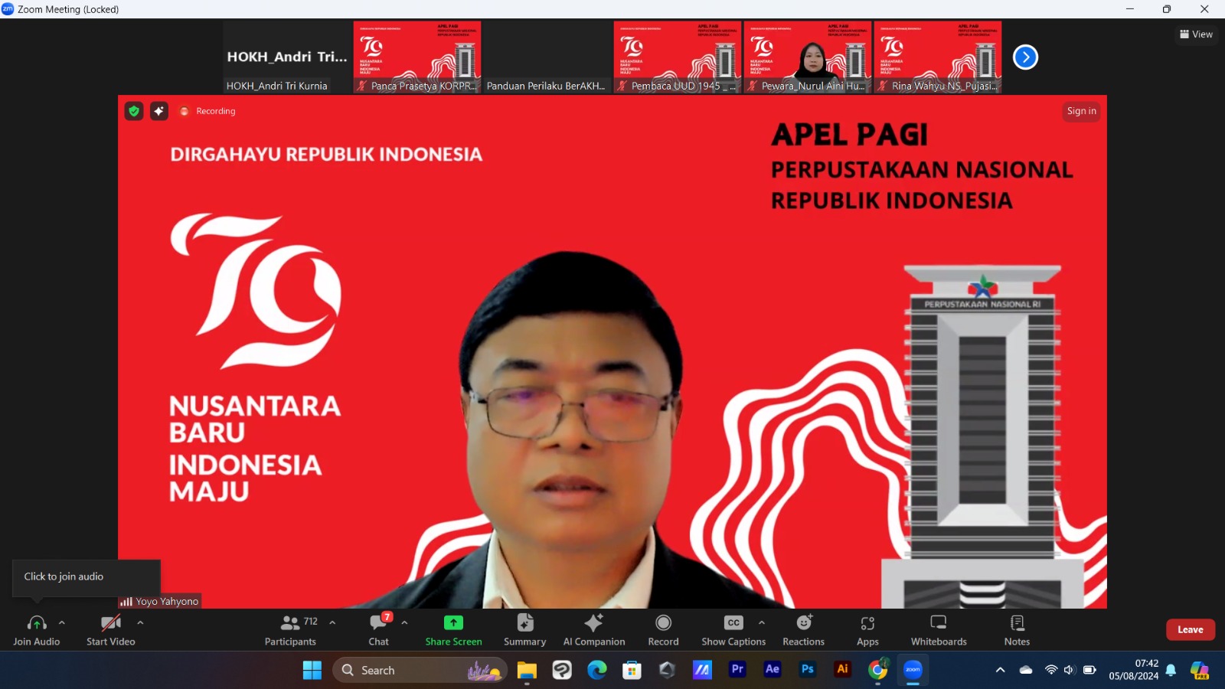1225x689 pixels.
Task: Click the red Leave button
Action: tap(1191, 629)
